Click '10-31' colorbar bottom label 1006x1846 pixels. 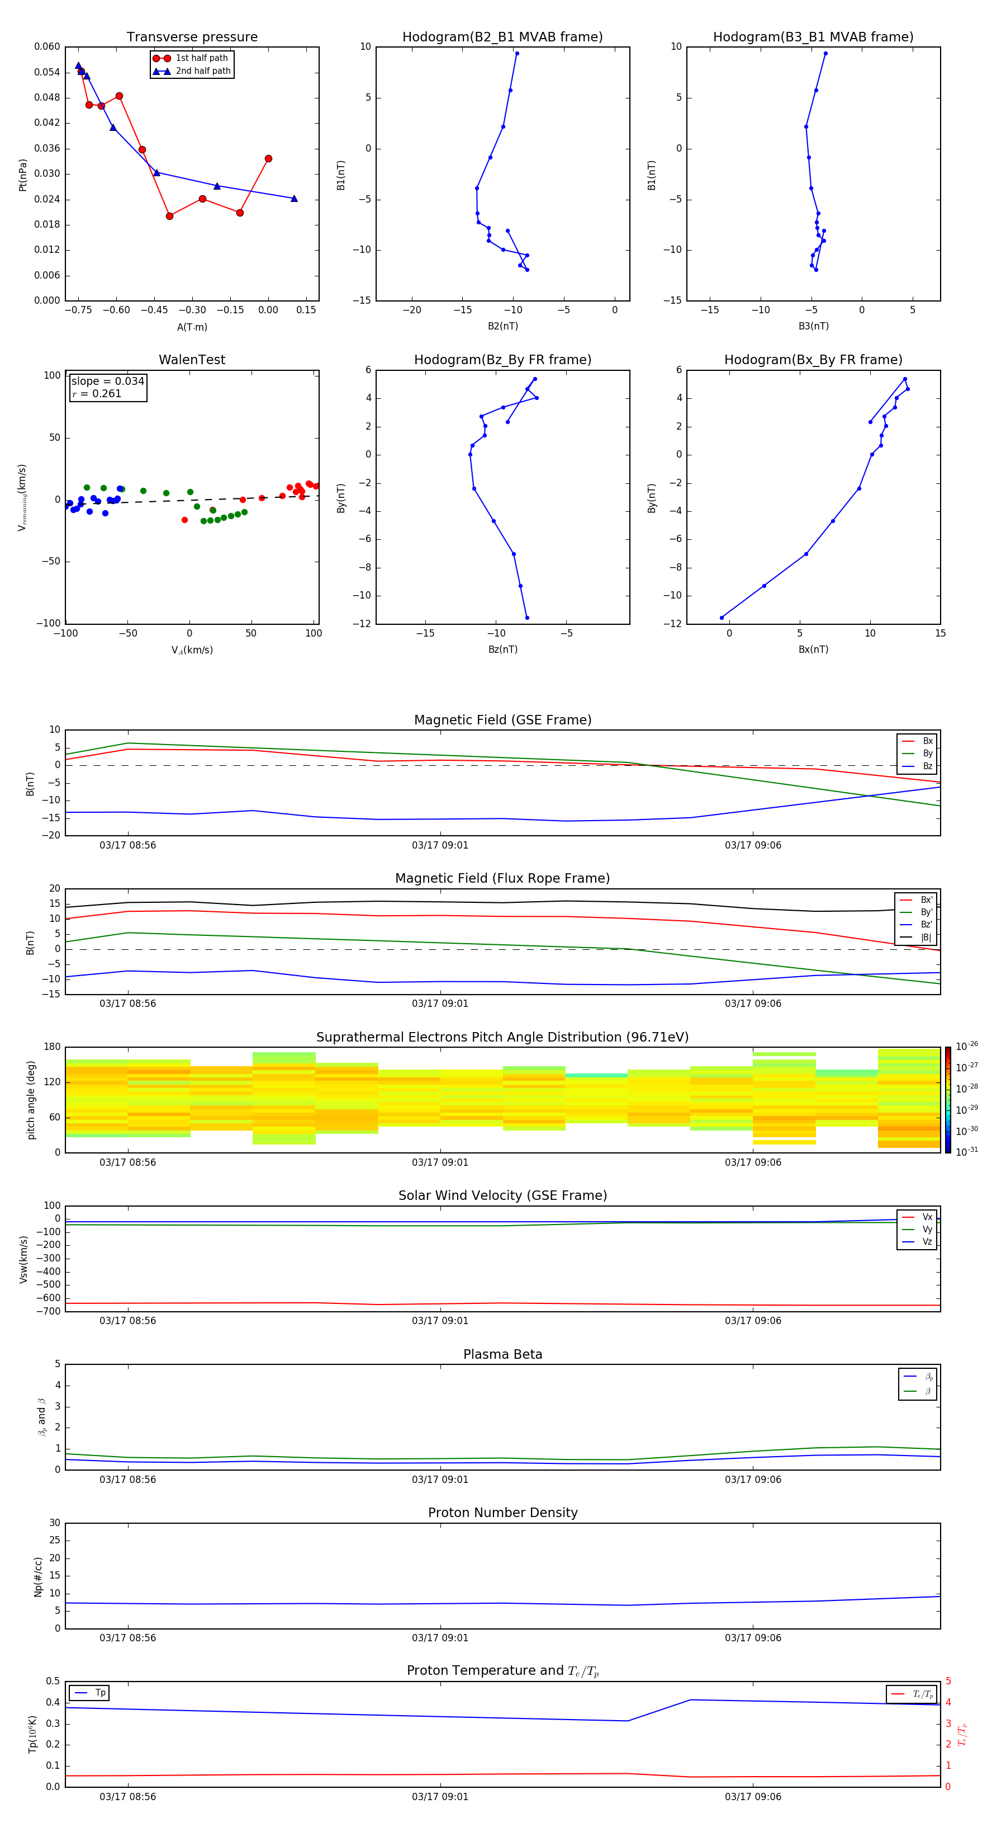click(x=967, y=1152)
